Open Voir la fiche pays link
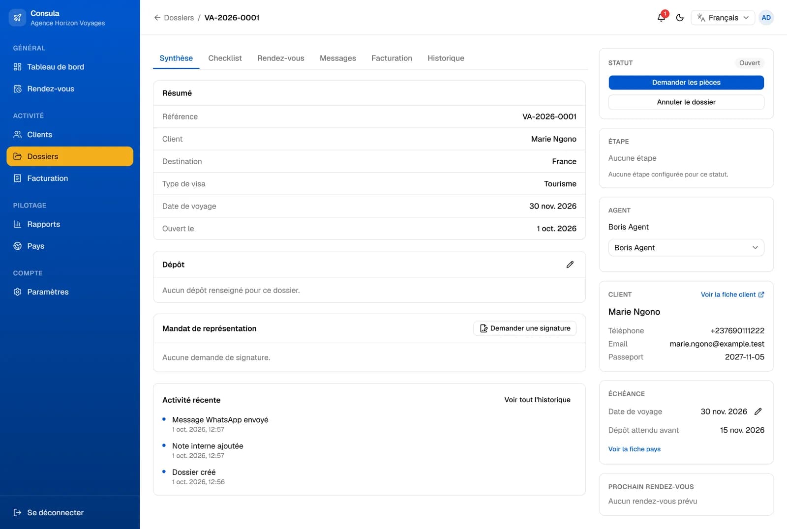This screenshot has width=787, height=529. 635,449
